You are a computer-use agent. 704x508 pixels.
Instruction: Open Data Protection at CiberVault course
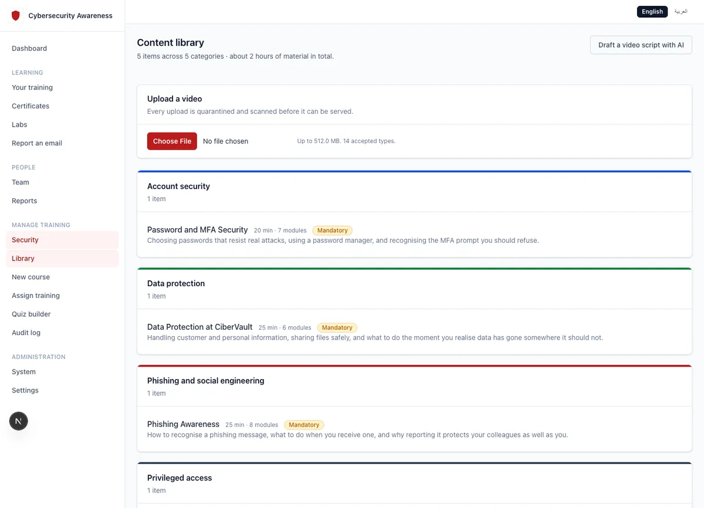(200, 327)
